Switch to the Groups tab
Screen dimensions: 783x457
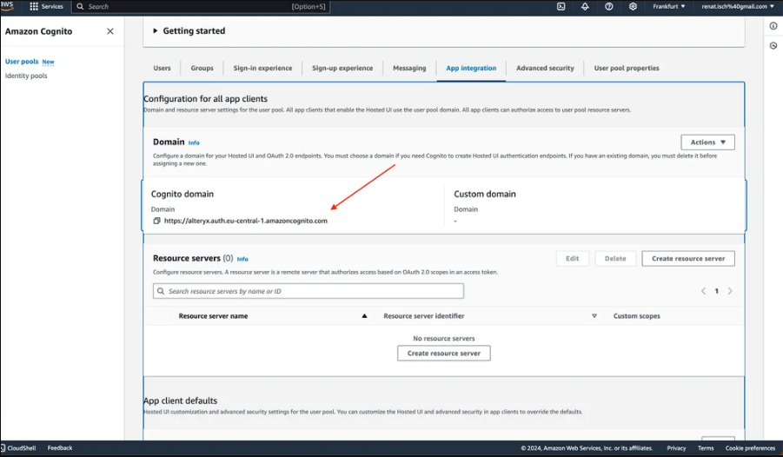click(x=202, y=68)
